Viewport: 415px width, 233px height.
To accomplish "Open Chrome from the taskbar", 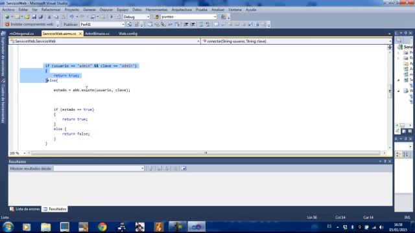I will click(102, 227).
